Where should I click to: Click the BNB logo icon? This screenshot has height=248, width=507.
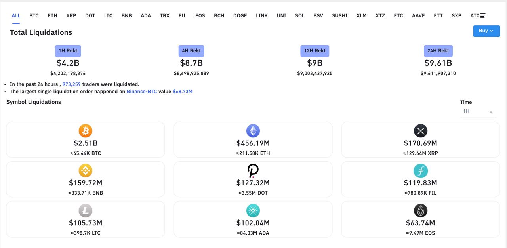85,170
